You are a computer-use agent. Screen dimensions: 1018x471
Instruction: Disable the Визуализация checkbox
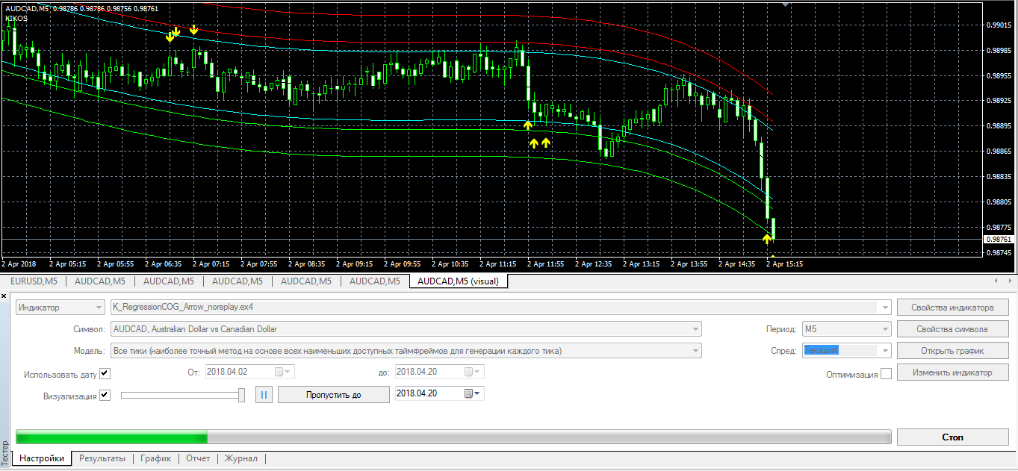tap(105, 396)
